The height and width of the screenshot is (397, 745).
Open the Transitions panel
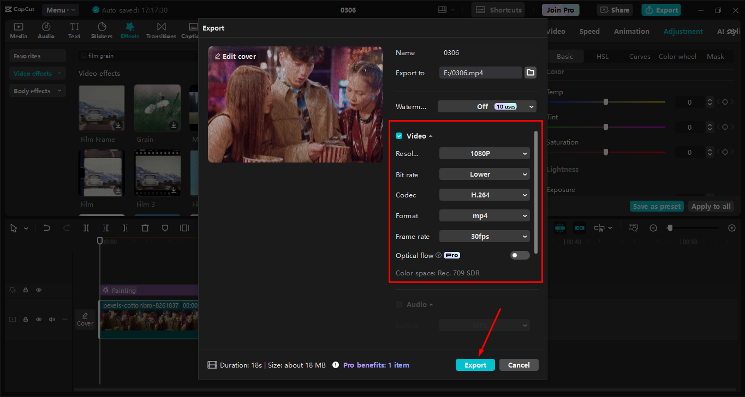[161, 30]
